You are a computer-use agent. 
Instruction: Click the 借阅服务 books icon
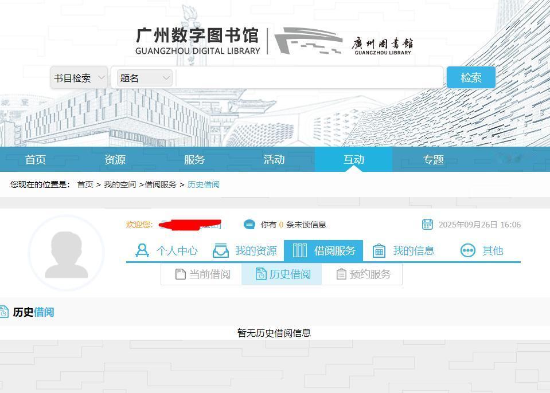click(x=300, y=251)
